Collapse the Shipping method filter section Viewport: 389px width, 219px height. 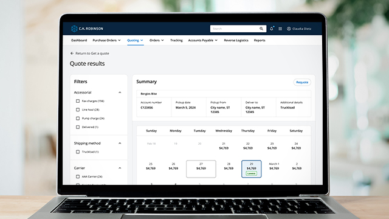coord(120,144)
